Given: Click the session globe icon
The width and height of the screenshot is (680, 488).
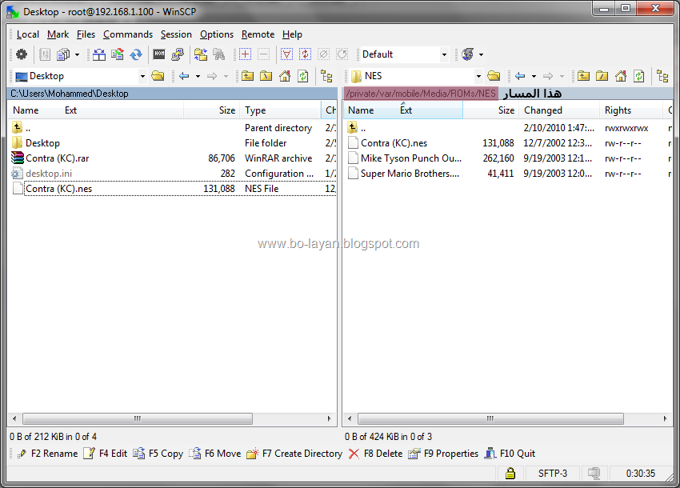Looking at the screenshot, I should [467, 54].
